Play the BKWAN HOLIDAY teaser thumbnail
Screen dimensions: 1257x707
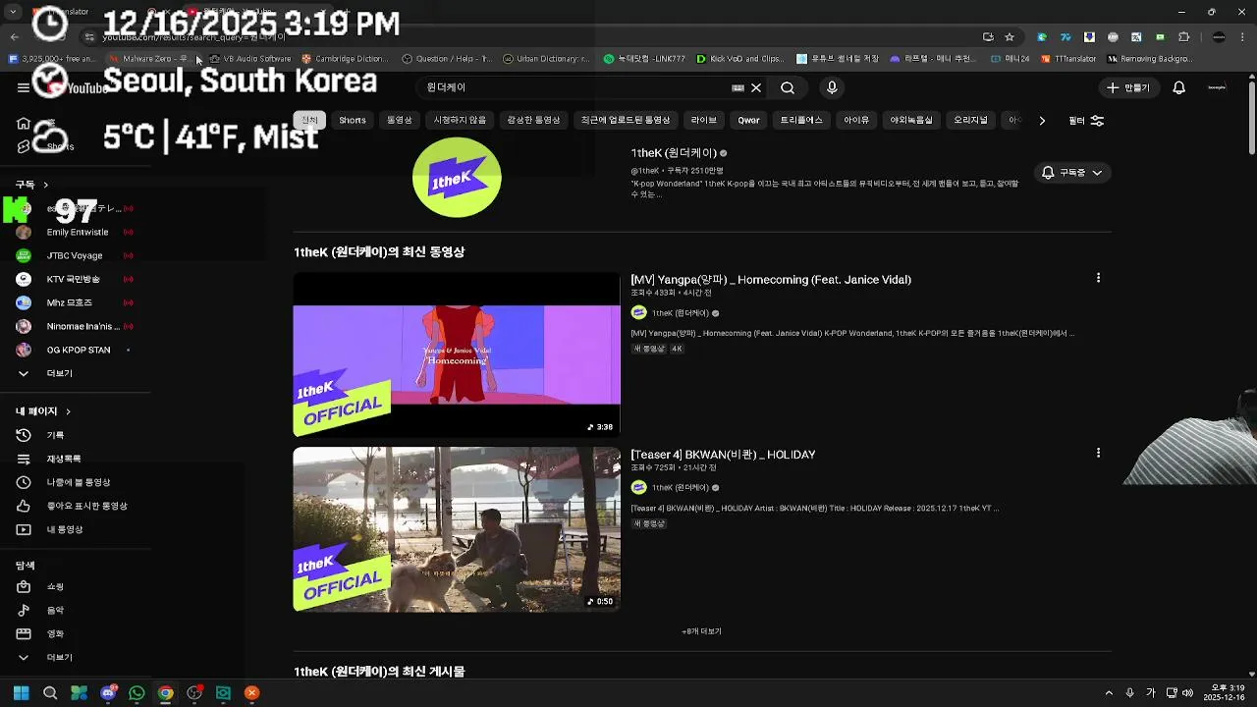[457, 529]
